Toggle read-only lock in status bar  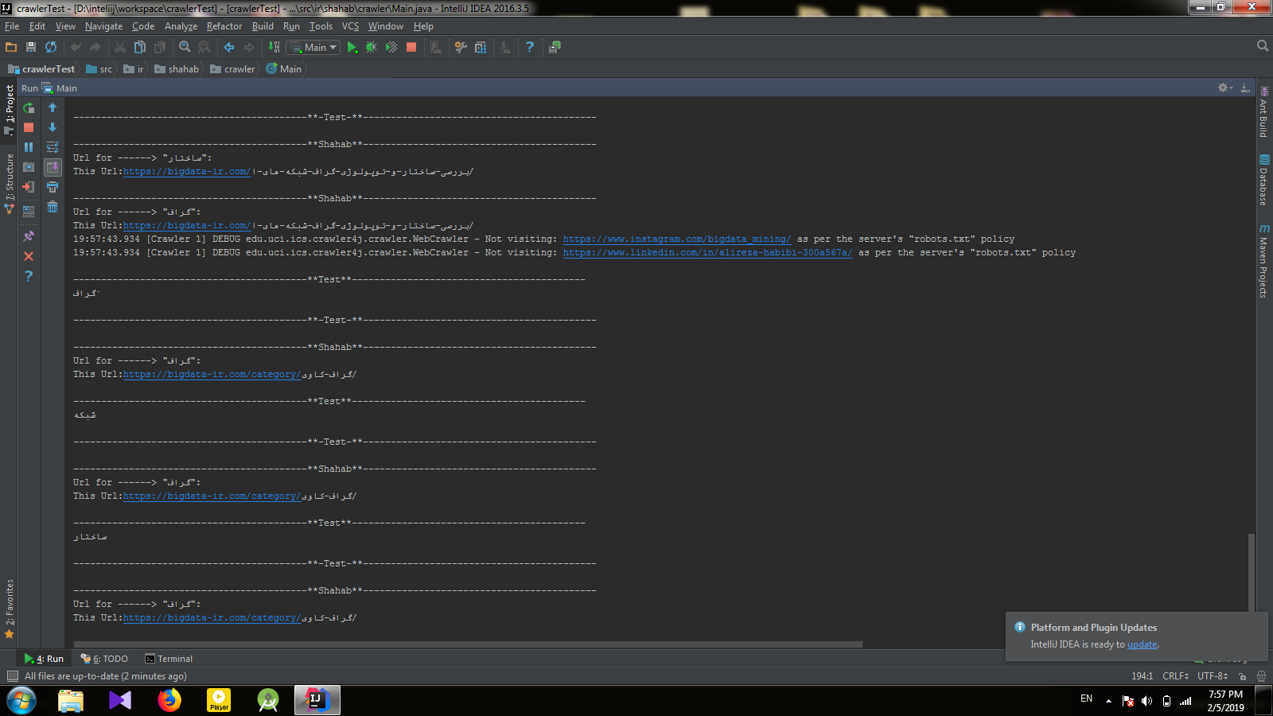(x=1243, y=676)
